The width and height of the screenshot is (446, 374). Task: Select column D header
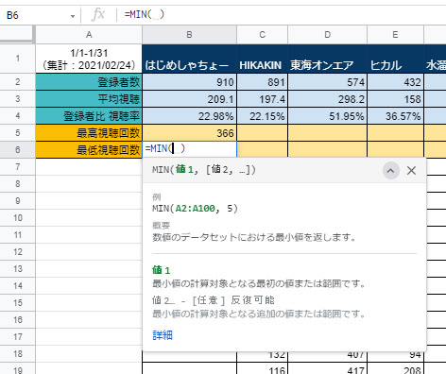pos(328,35)
